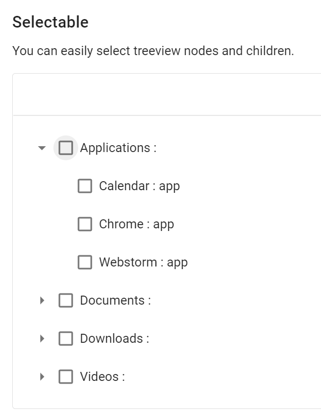Tick the Calendar app checkbox

coord(85,186)
